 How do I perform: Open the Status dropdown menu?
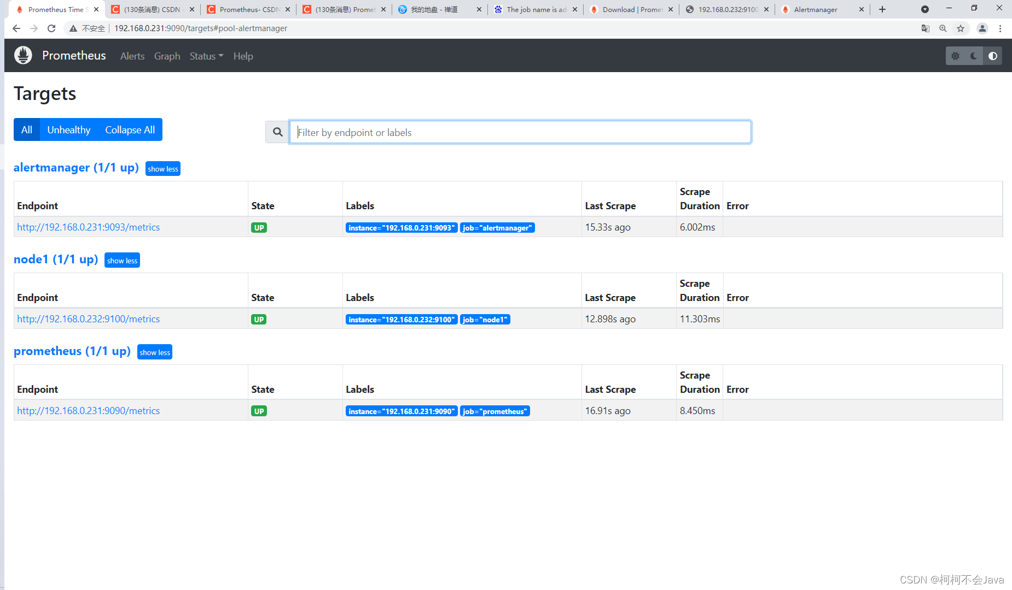click(x=206, y=56)
